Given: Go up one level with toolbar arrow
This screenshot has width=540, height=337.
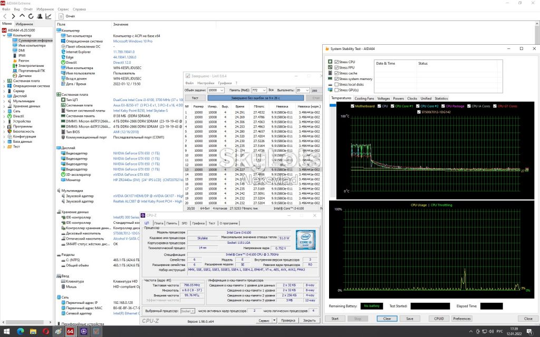Looking at the screenshot, I should coord(22,16).
